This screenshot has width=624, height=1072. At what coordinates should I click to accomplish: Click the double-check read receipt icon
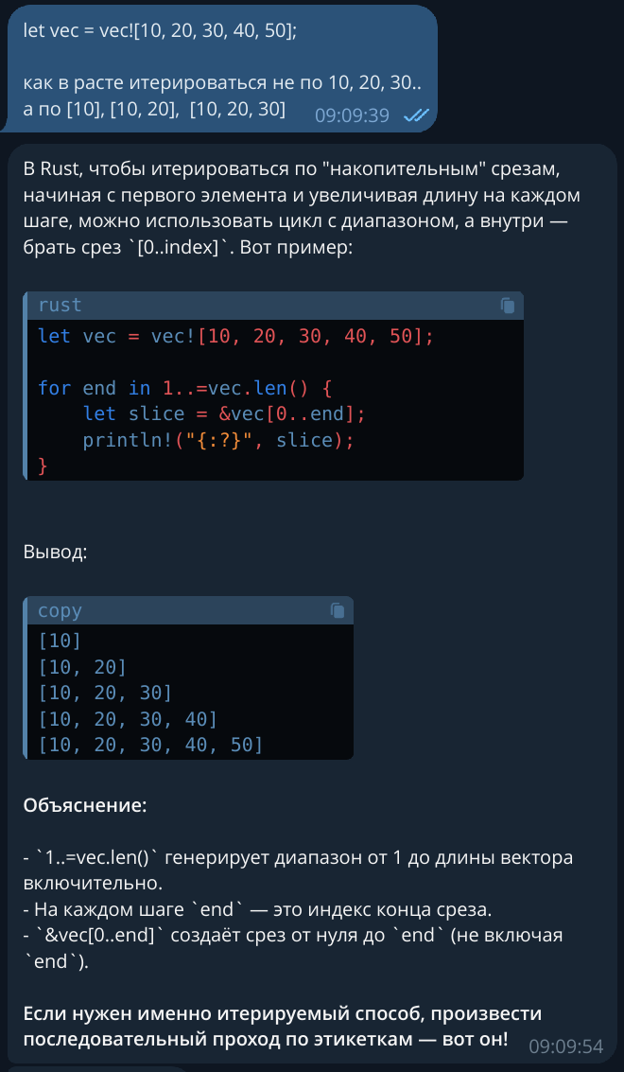click(416, 115)
